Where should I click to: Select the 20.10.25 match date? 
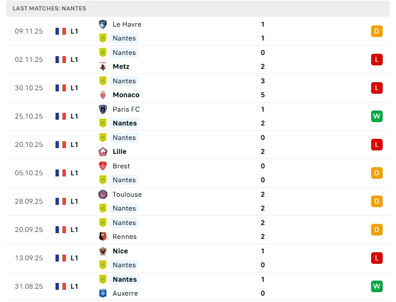29,145
